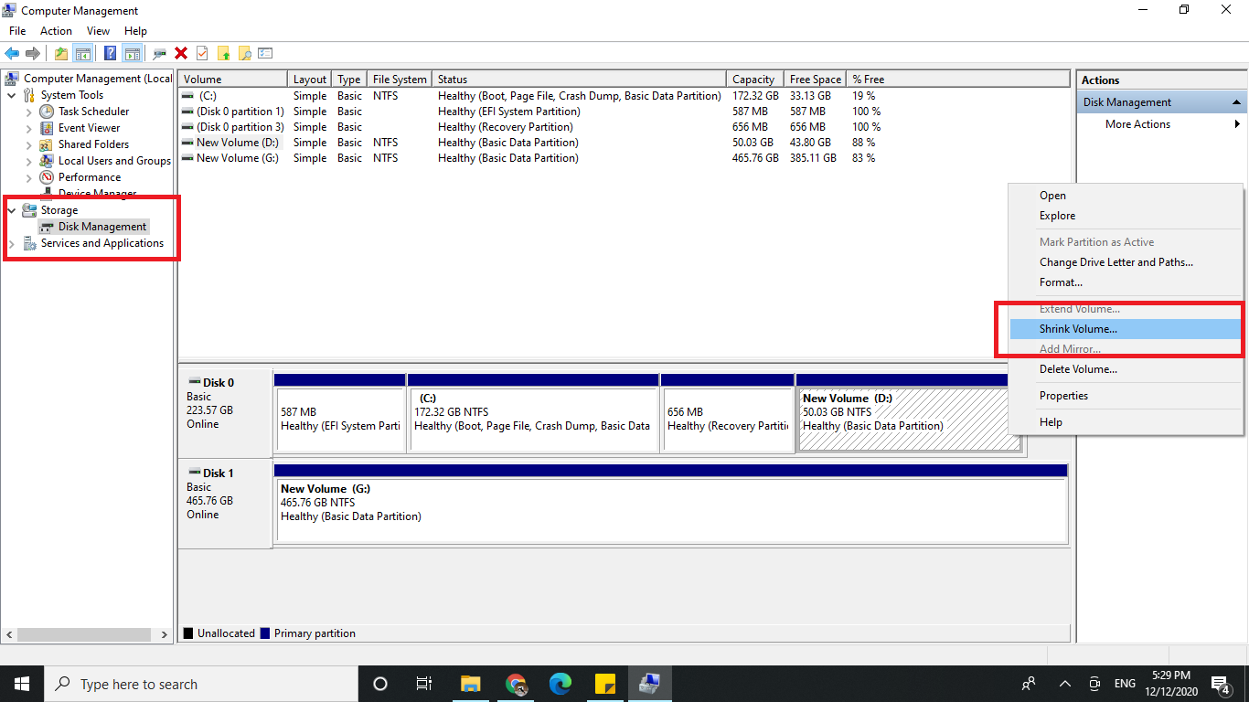
Task: Sort by the File System column header
Action: 400,80
